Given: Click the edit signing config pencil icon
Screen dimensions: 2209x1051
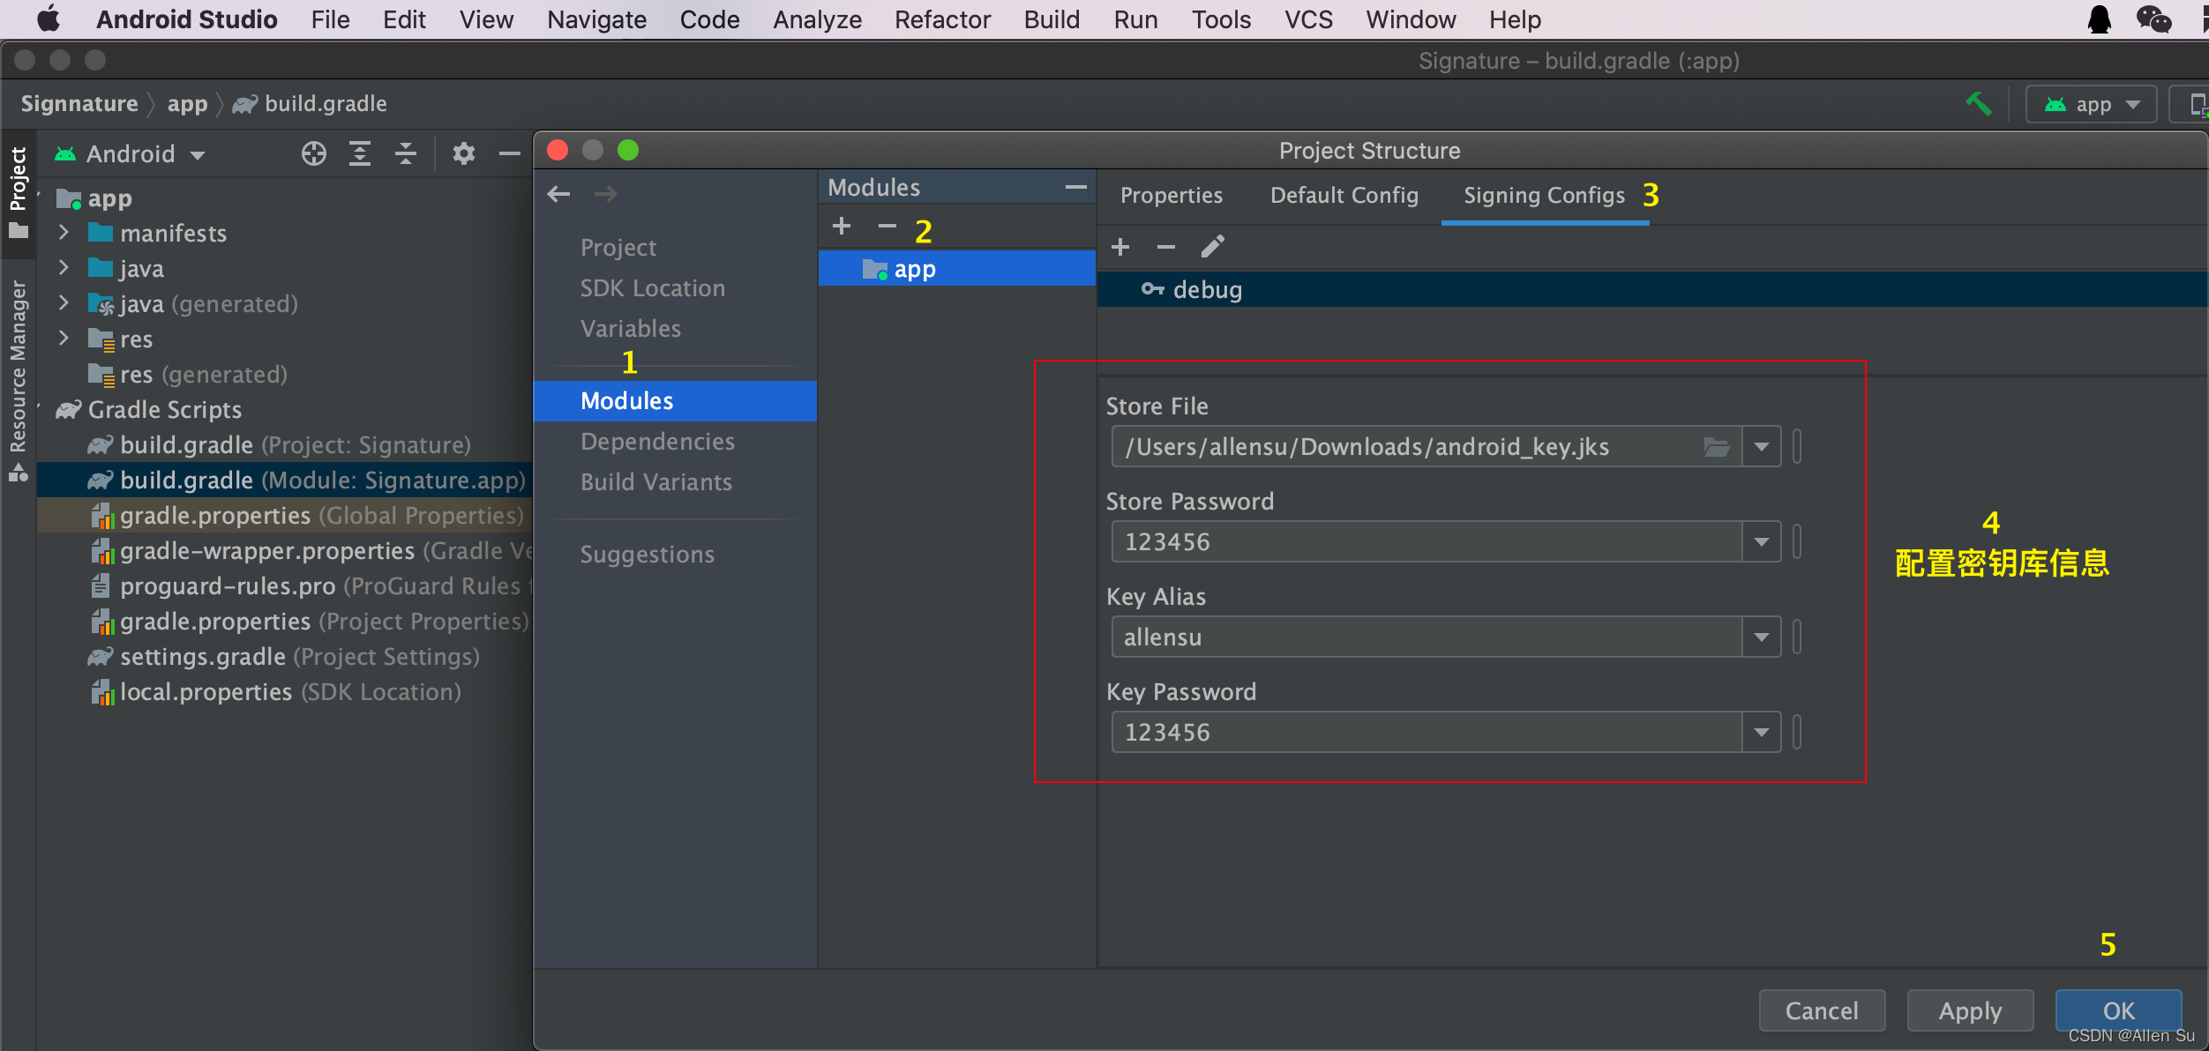Looking at the screenshot, I should pyautogui.click(x=1210, y=245).
